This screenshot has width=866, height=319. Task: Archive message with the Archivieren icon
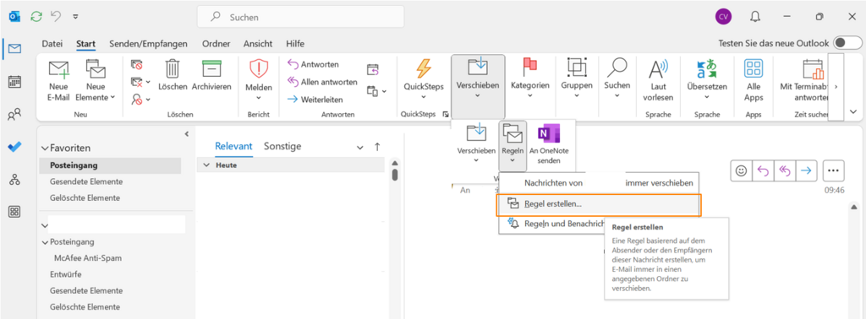tap(211, 68)
